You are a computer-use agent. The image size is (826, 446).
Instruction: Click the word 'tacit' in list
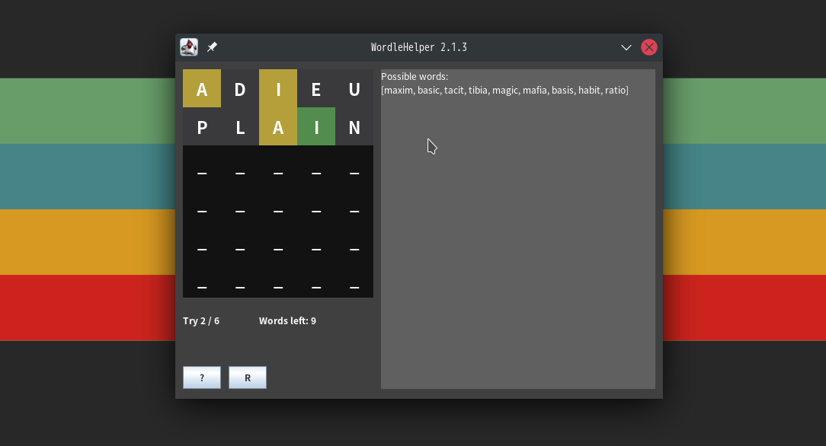454,91
